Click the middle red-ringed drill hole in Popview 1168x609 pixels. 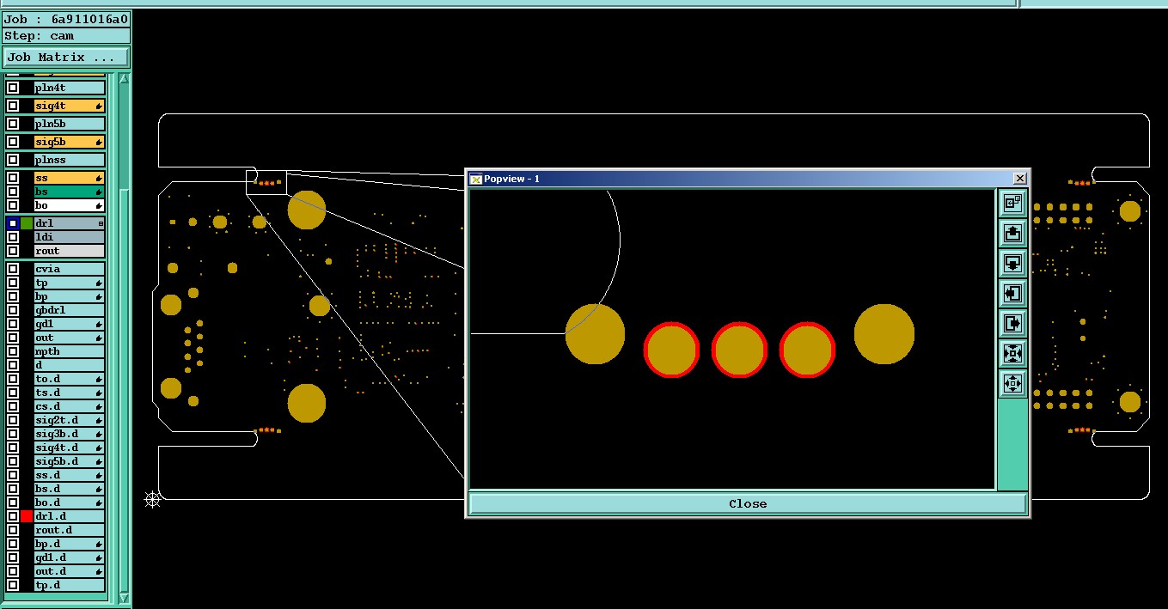[739, 350]
